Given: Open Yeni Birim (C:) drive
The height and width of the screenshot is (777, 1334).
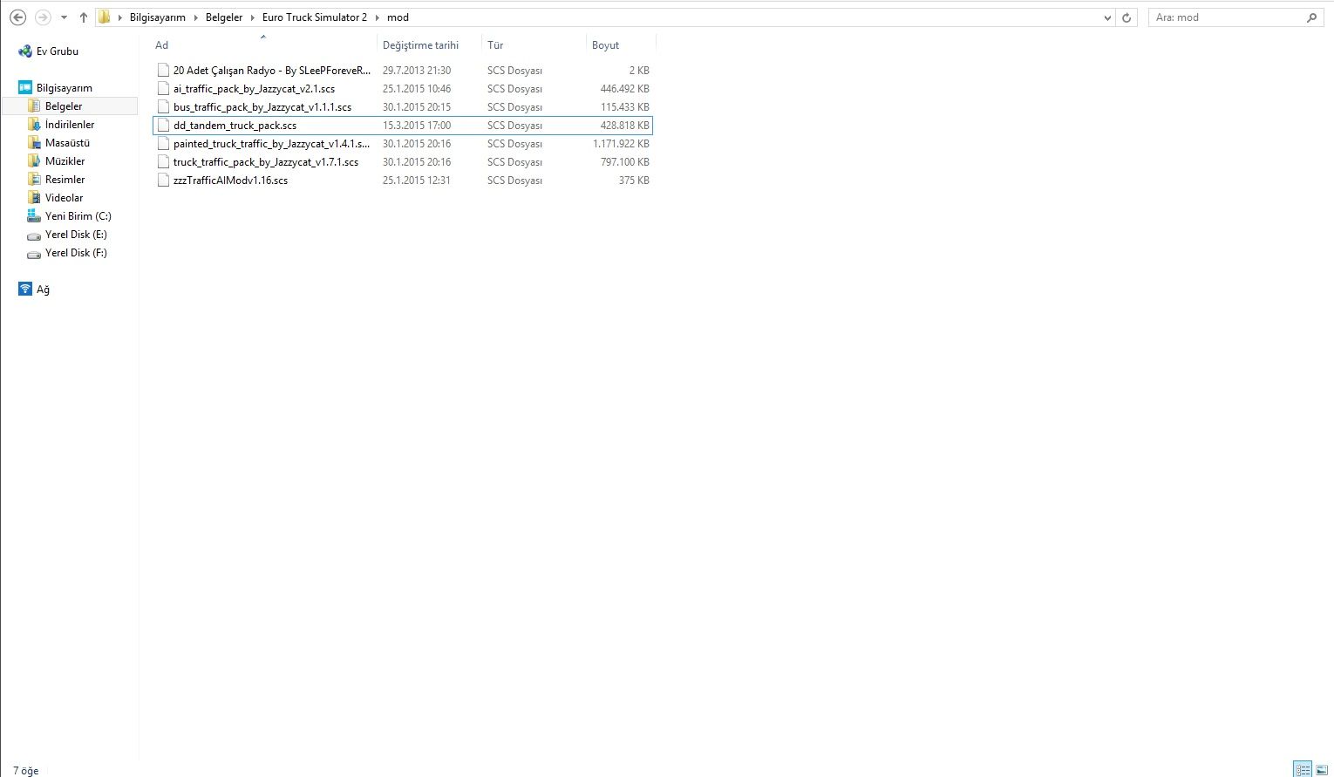Looking at the screenshot, I should click(78, 216).
